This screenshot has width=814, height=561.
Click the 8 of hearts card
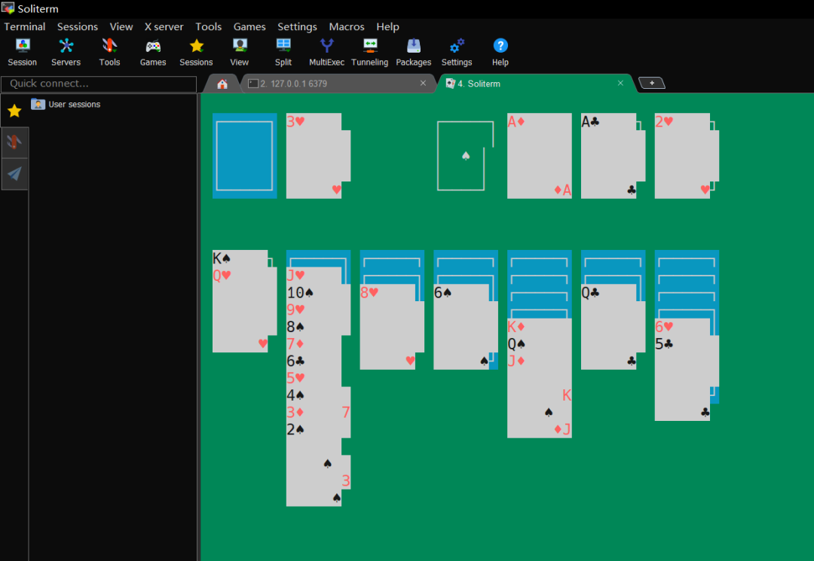[392, 327]
